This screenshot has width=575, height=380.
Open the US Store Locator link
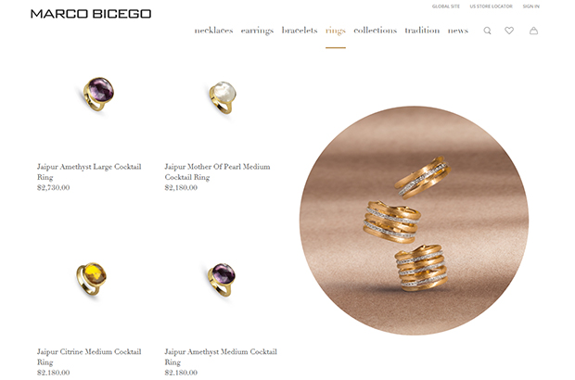click(491, 6)
